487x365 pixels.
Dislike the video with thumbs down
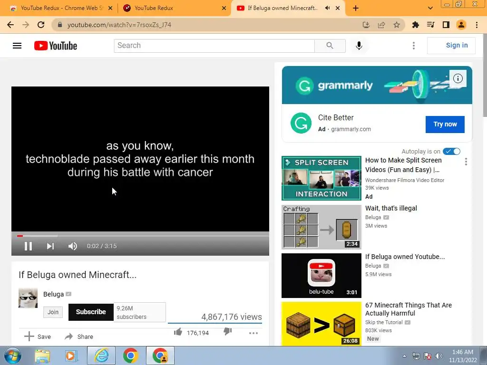pos(228,332)
